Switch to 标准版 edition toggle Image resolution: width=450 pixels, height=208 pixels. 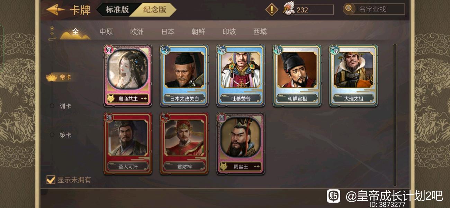(x=117, y=10)
